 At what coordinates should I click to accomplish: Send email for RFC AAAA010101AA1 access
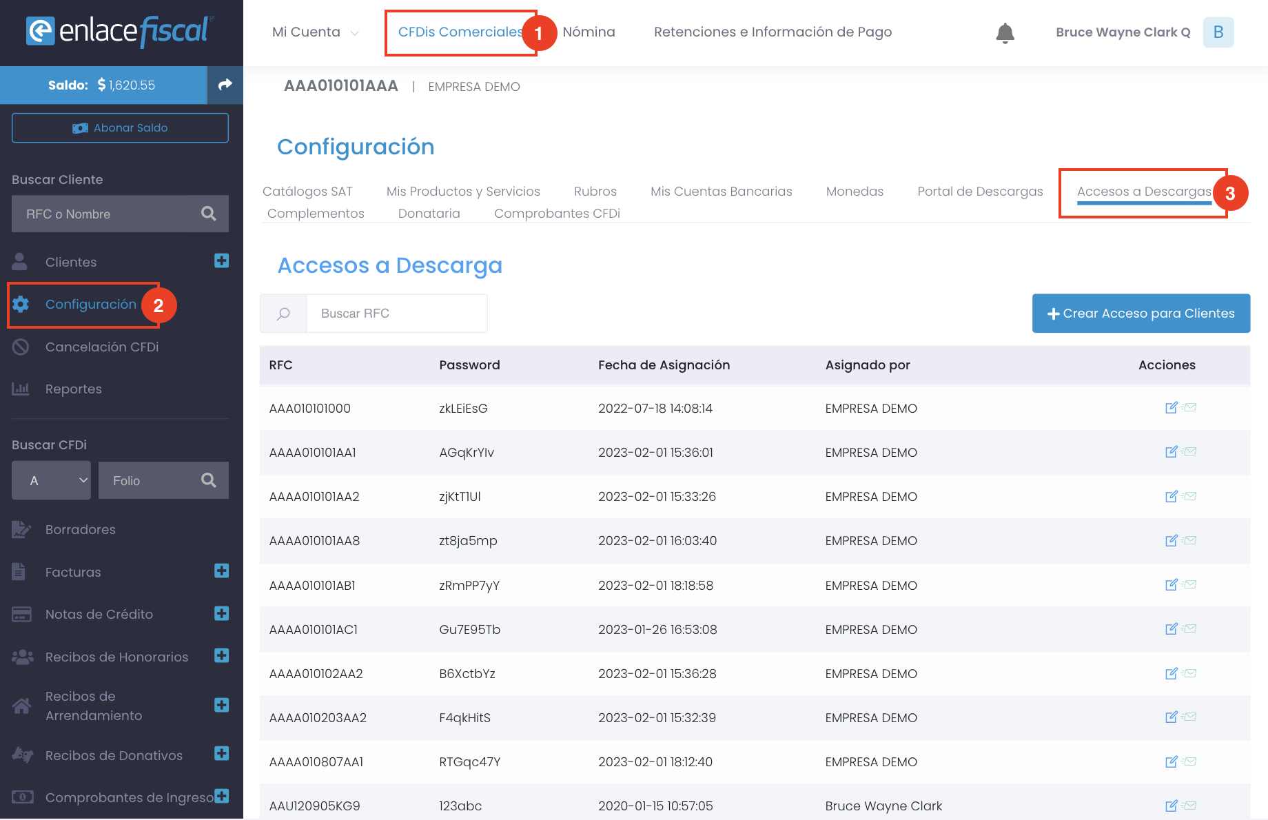pos(1189,452)
